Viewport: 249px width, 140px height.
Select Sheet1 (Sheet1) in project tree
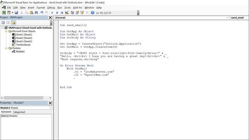(24, 35)
